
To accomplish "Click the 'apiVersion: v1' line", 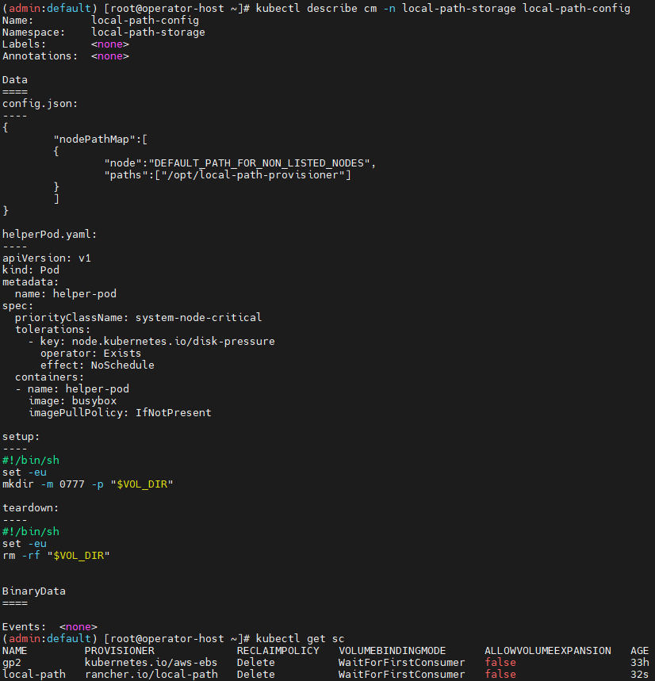I will 47,258.
